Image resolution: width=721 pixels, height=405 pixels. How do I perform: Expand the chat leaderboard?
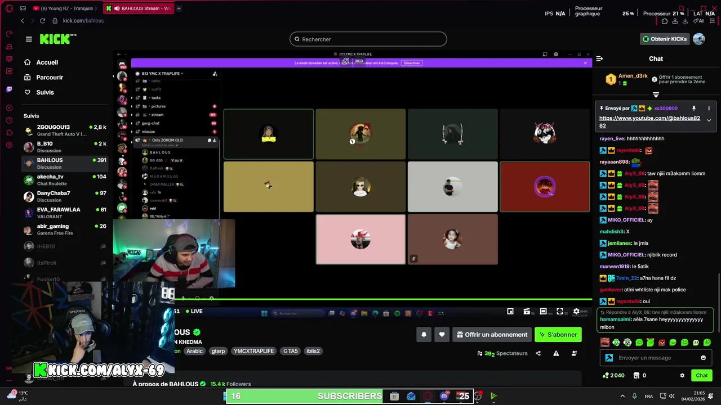click(x=656, y=94)
